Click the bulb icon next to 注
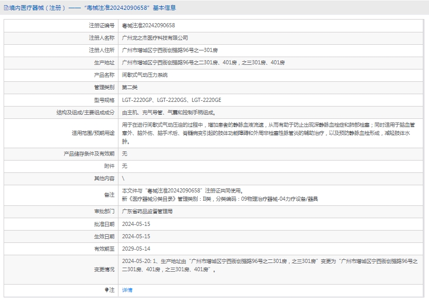429x299 pixels. pos(107,290)
